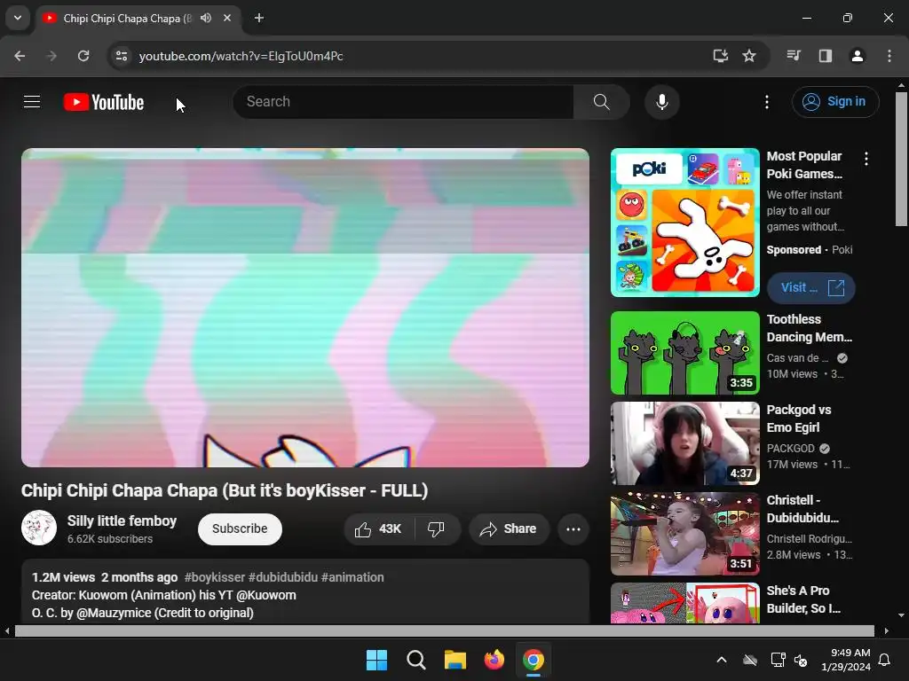Click PACKGOD channel name
Image resolution: width=909 pixels, height=681 pixels.
point(791,448)
